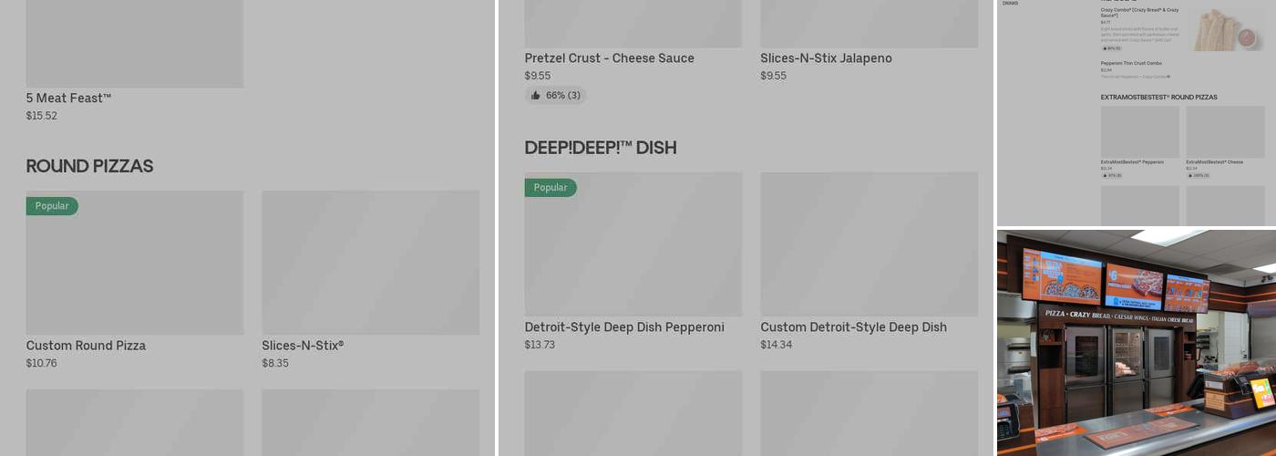Click thumbs-up icon under ExtraMostBestest Pepperoni

[1105, 175]
